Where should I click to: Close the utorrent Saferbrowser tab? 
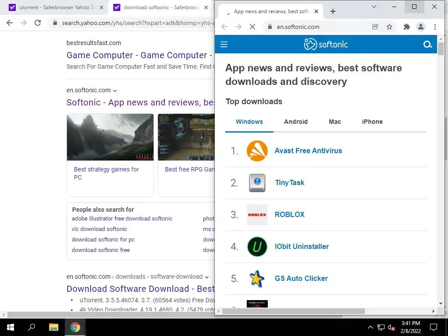pos(101,8)
